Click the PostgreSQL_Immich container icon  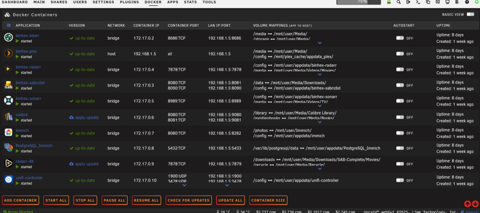(8, 148)
